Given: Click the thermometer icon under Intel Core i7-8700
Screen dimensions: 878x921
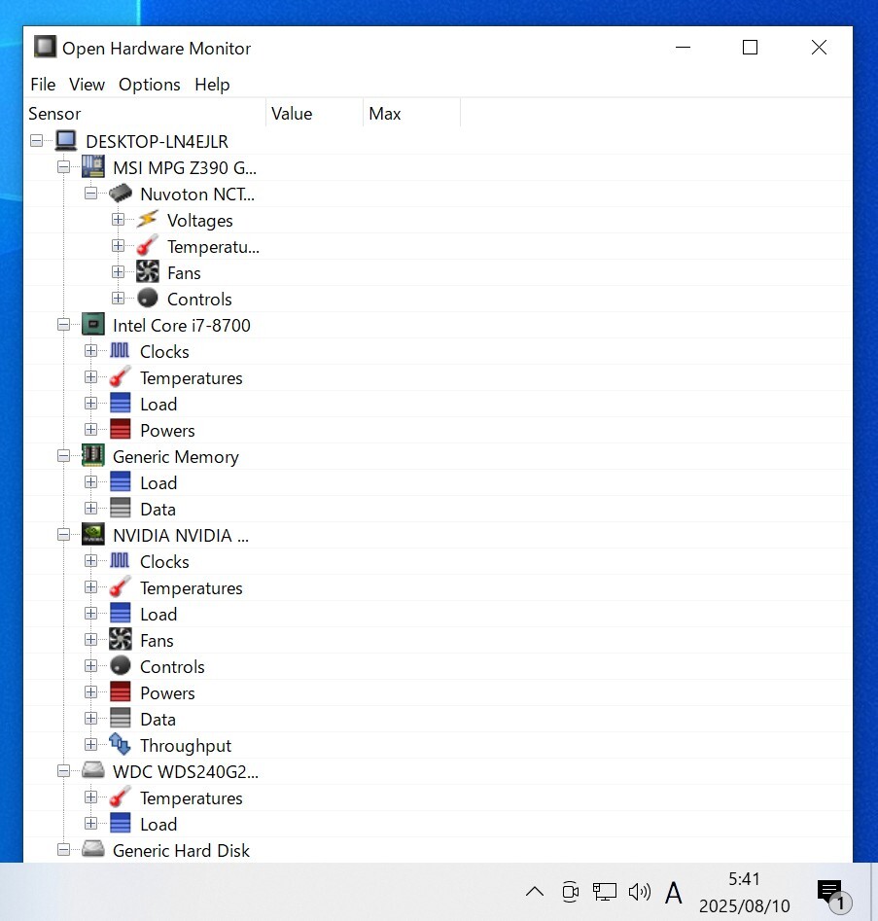Looking at the screenshot, I should tap(120, 377).
